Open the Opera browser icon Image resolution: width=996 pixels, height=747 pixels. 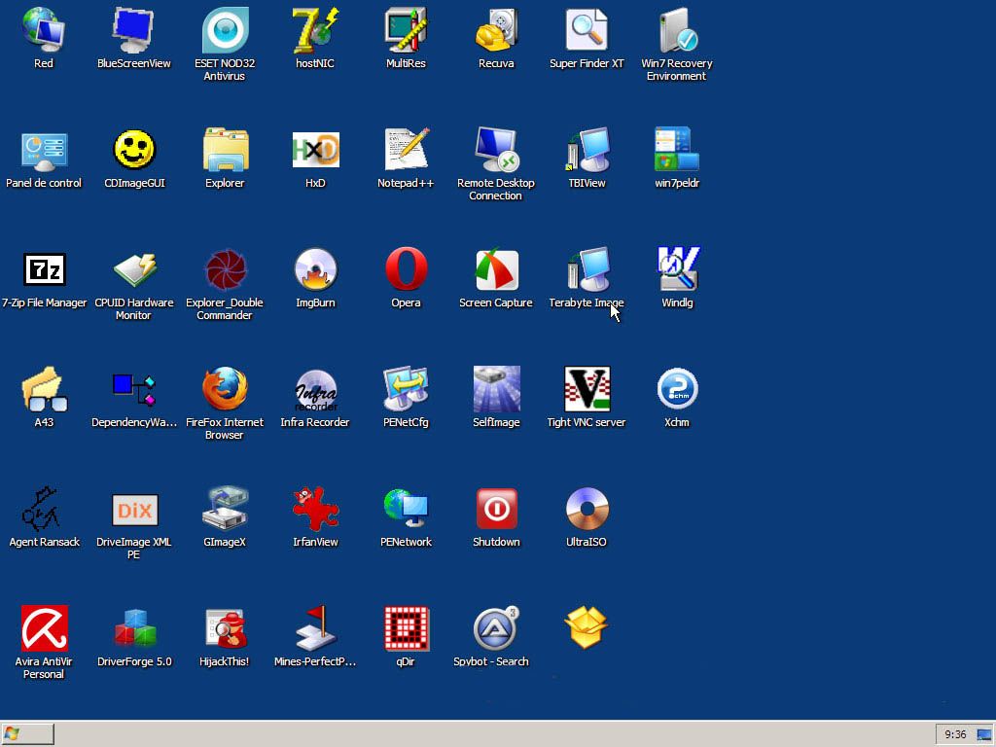[406, 270]
